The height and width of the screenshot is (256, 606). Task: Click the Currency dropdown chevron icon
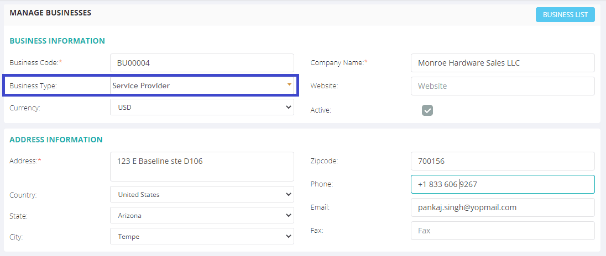coord(288,107)
